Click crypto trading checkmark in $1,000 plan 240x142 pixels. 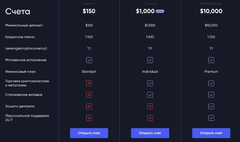tap(150, 83)
